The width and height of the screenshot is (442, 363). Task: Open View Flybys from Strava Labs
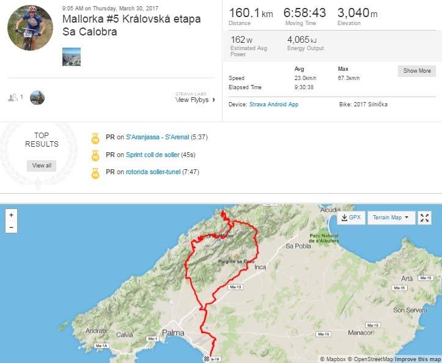(x=195, y=98)
